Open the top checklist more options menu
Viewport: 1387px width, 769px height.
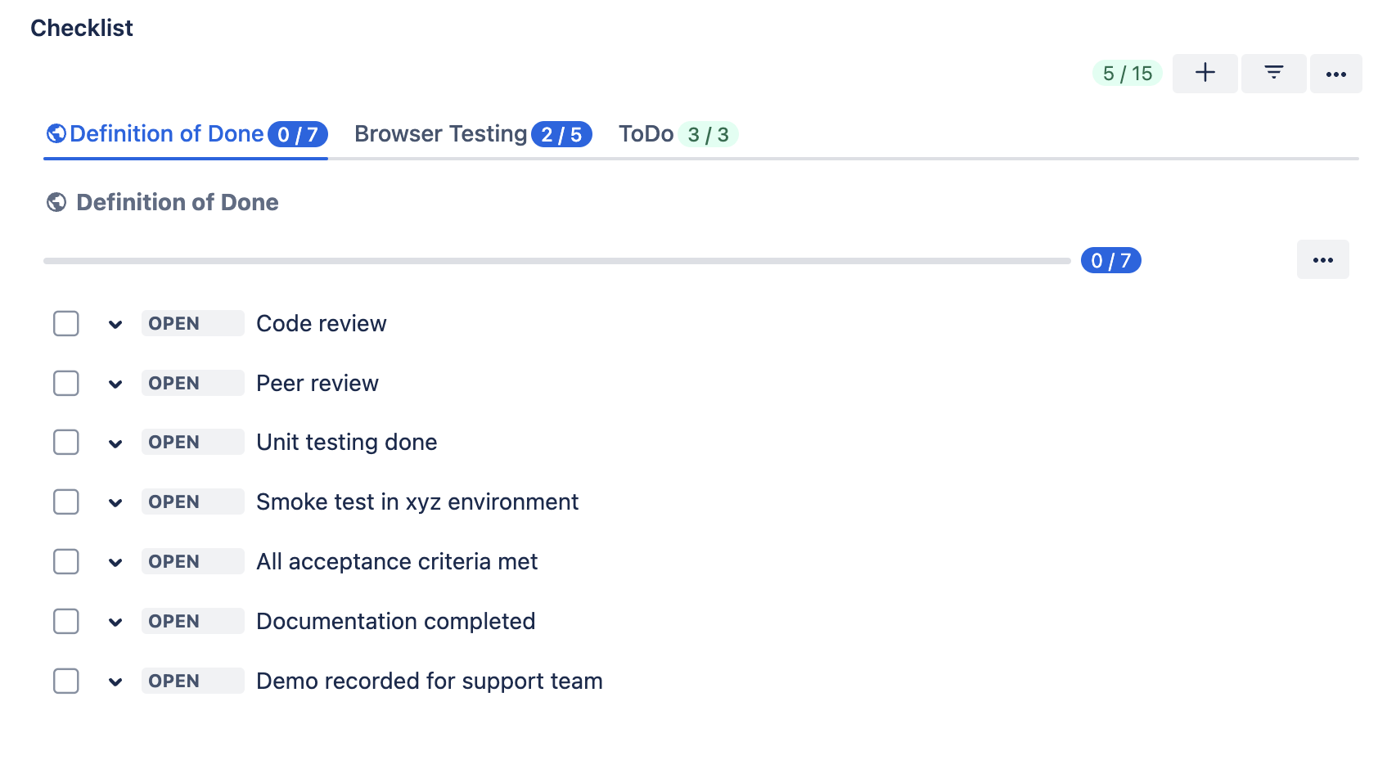pyautogui.click(x=1335, y=73)
